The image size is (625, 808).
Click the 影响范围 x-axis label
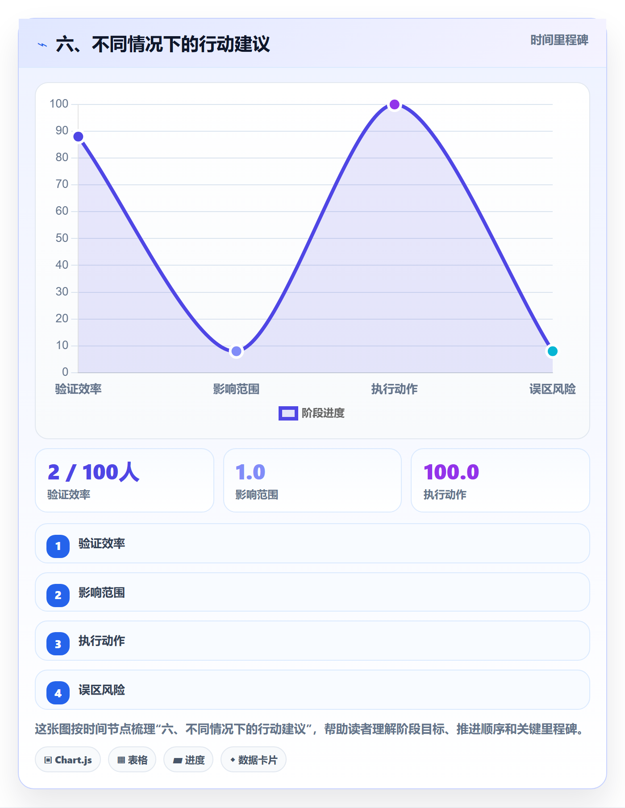point(237,389)
